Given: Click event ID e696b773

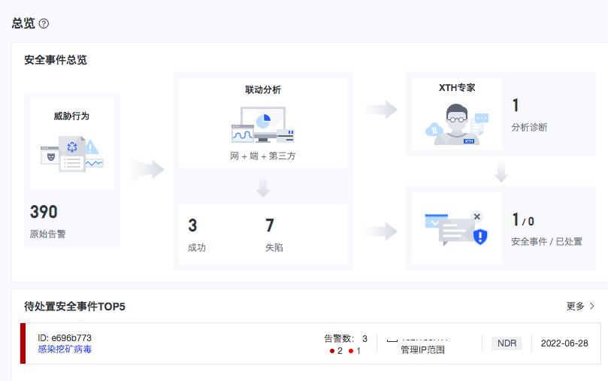Looking at the screenshot, I should click(65, 338).
